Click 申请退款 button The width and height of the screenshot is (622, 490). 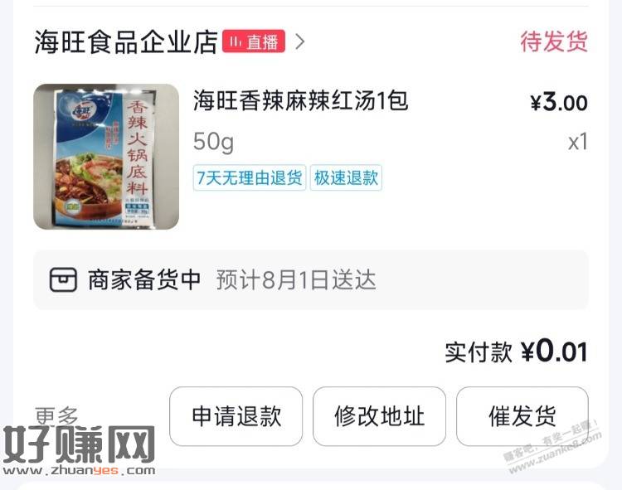coord(236,416)
